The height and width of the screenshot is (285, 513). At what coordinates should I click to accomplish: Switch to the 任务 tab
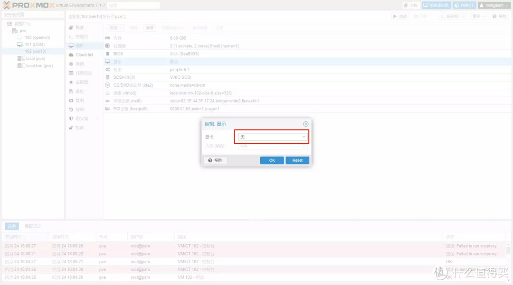coord(12,226)
